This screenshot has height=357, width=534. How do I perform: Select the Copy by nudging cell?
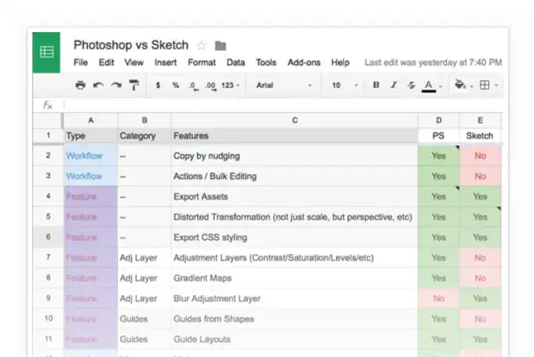point(294,156)
